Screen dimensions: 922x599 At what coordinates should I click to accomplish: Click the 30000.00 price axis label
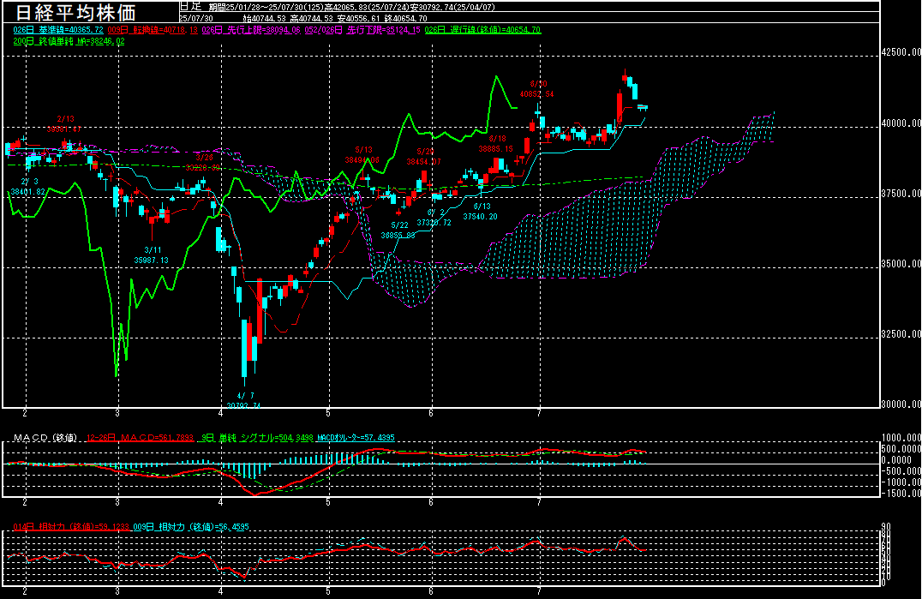901,404
